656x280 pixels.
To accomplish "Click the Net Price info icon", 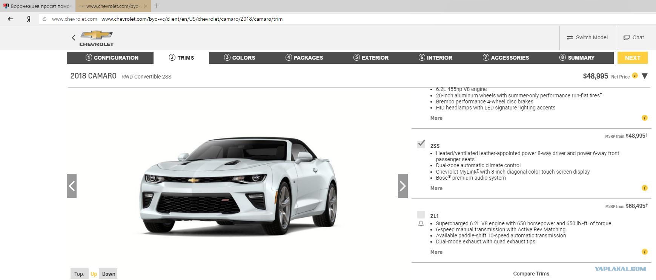I will coord(635,75).
